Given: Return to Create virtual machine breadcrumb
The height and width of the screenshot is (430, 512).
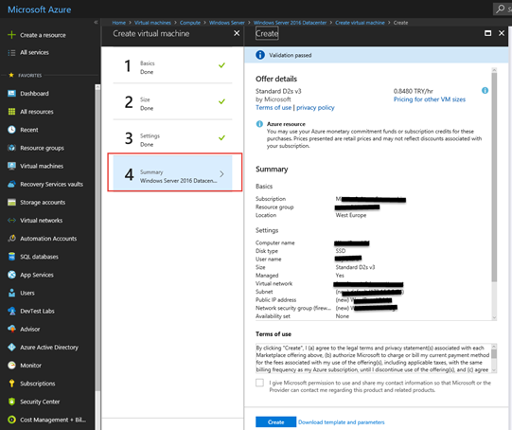Looking at the screenshot, I should tap(360, 23).
